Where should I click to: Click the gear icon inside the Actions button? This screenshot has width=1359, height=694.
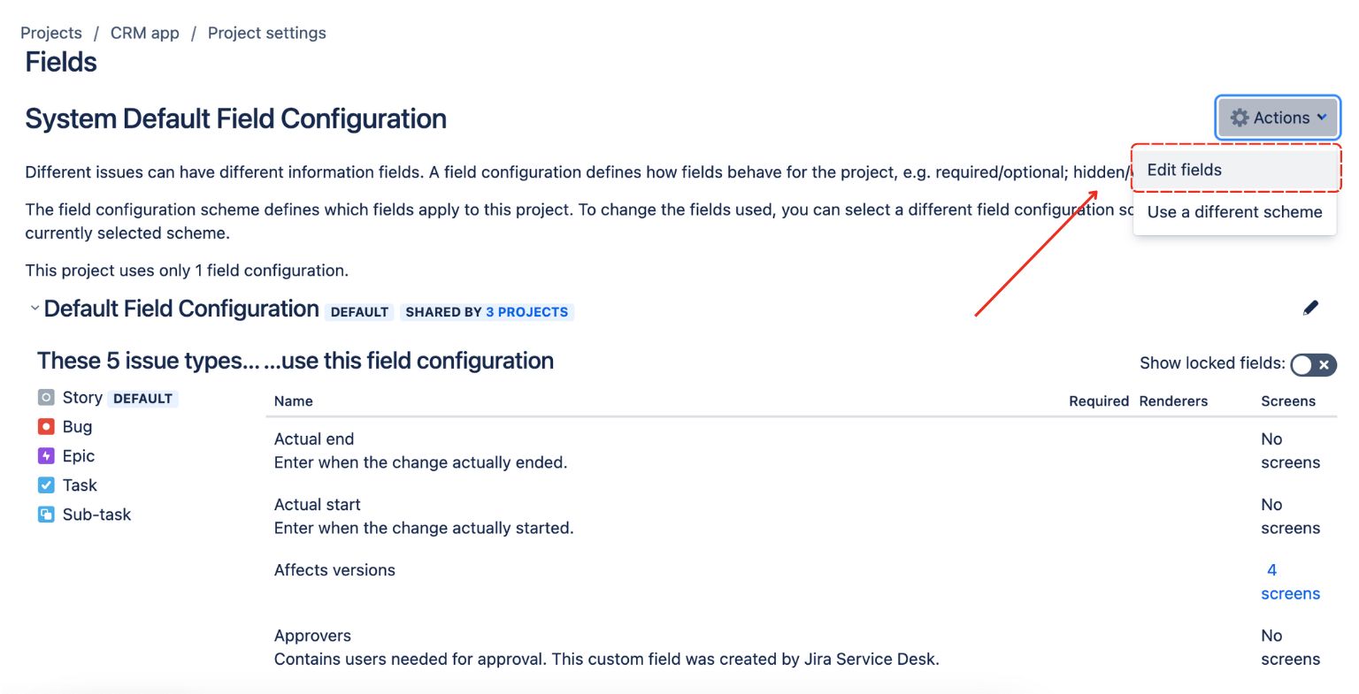[x=1240, y=117]
